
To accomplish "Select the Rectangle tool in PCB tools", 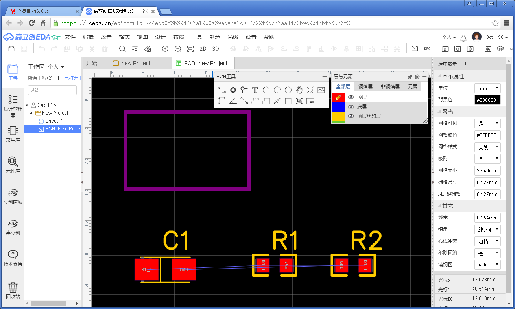I will click(288, 101).
